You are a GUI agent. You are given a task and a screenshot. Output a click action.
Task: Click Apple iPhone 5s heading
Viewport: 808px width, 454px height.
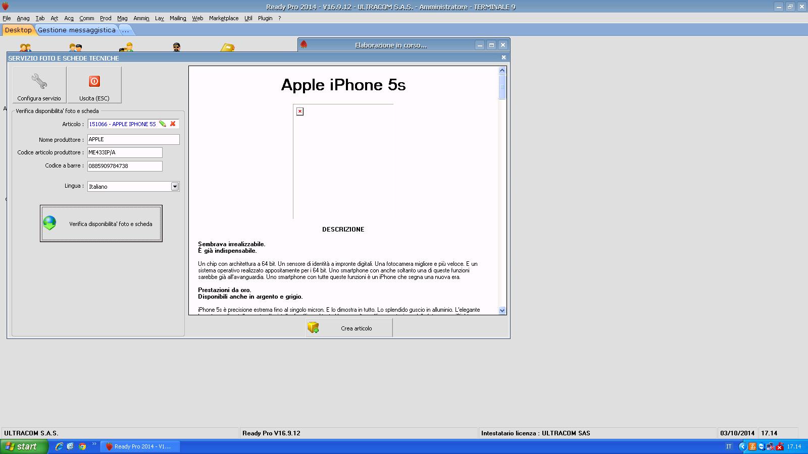pyautogui.click(x=343, y=85)
